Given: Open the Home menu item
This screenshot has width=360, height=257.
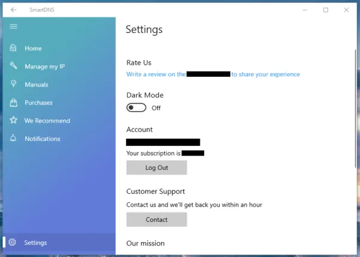Looking at the screenshot, I should pyautogui.click(x=59, y=48).
